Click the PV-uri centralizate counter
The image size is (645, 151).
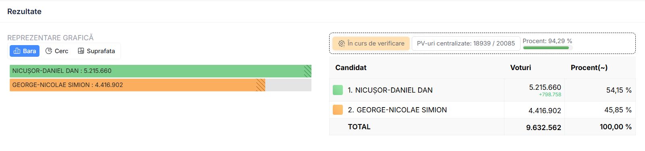466,43
